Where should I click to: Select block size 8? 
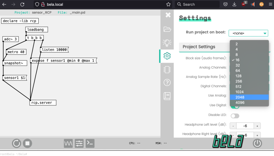tap(249, 55)
